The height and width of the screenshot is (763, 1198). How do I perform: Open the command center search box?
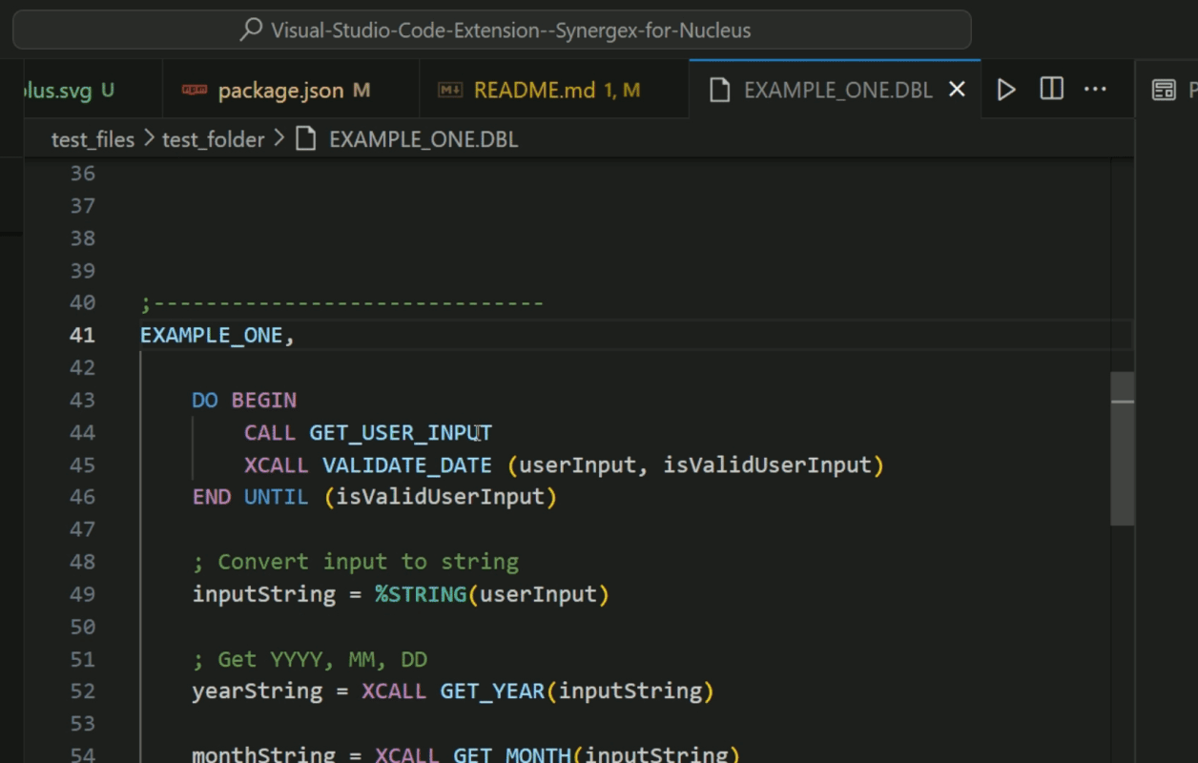pyautogui.click(x=492, y=30)
